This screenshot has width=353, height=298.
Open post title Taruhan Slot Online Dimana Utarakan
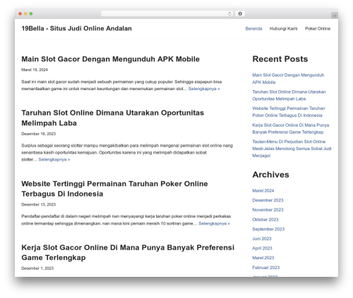112,118
